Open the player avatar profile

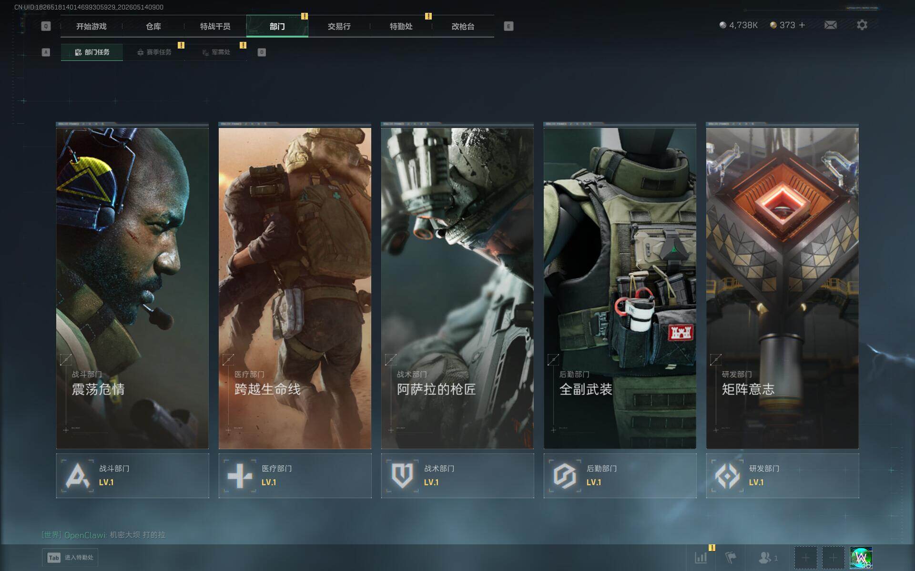(x=861, y=558)
